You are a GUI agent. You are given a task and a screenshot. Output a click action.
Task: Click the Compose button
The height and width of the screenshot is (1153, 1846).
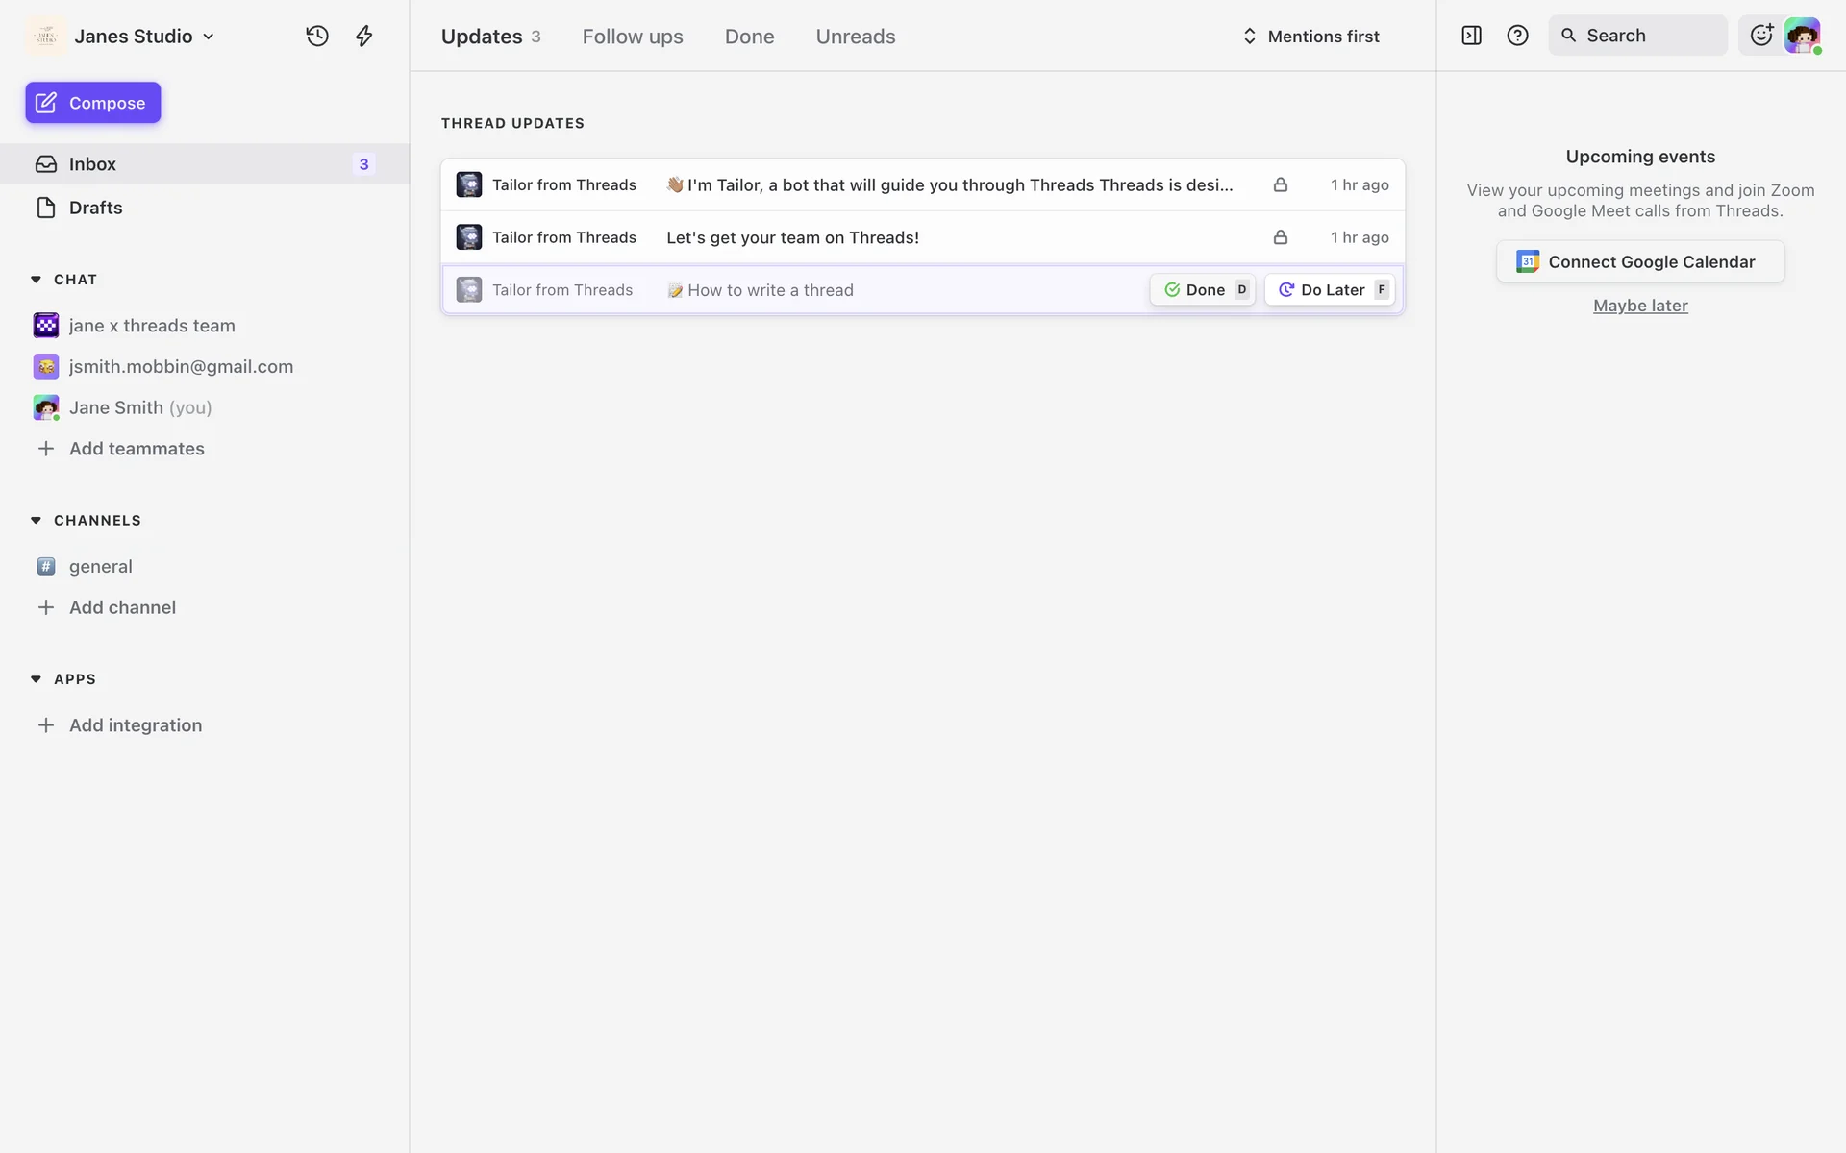[x=93, y=103]
